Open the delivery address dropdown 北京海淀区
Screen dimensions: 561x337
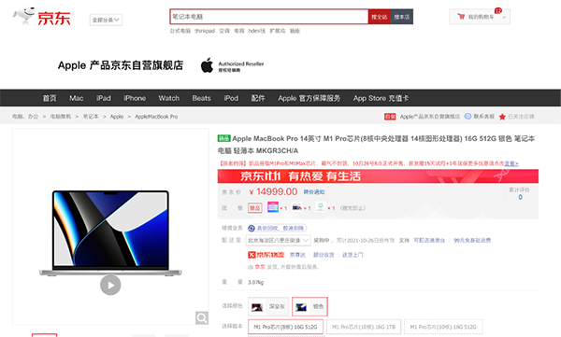279,240
